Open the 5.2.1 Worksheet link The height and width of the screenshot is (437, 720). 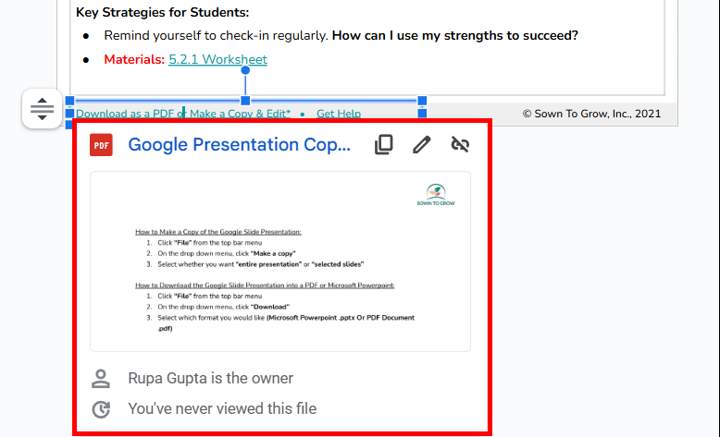[217, 60]
